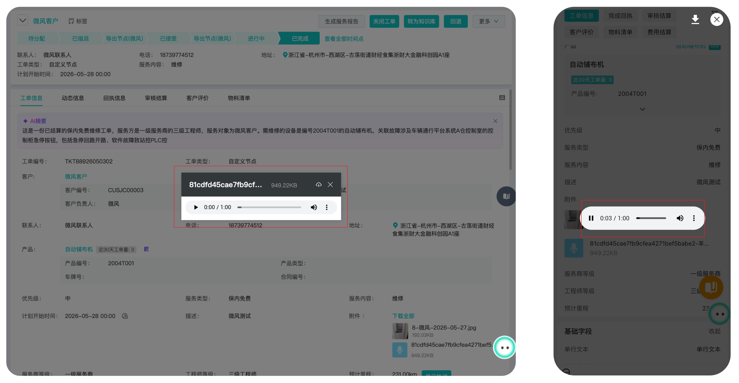Viewport: 739px width, 383px height.
Task: Click the 标签 tag icon
Action: [x=71, y=21]
